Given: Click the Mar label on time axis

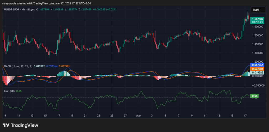Looking at the screenshot, I should click(138, 115).
